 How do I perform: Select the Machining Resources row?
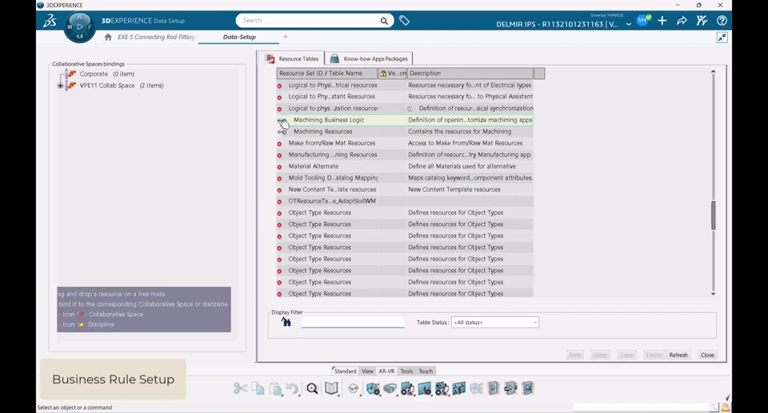point(405,132)
